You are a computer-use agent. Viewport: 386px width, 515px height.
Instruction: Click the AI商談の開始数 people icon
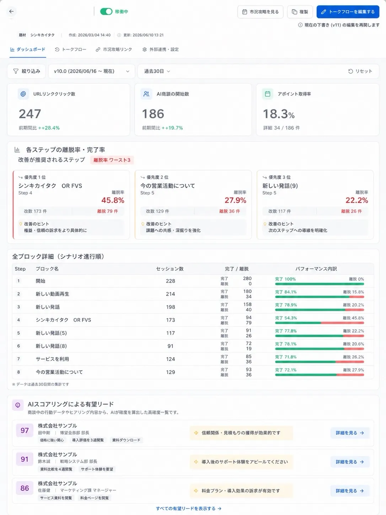click(x=146, y=94)
